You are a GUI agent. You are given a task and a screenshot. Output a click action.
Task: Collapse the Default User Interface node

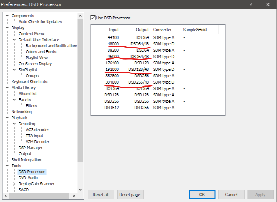[15, 40]
